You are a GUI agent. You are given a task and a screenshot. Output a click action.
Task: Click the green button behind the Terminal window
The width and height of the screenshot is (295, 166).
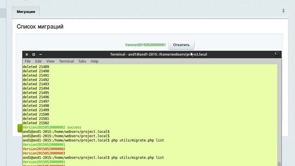20,128
